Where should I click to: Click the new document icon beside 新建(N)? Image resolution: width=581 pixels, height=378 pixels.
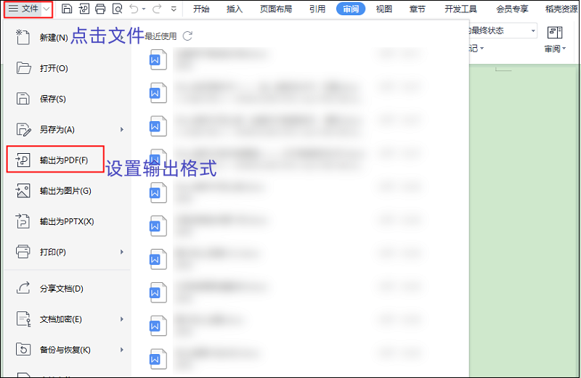(x=23, y=37)
